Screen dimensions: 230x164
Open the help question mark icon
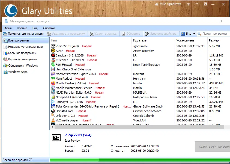pyautogui.click(x=205, y=4)
